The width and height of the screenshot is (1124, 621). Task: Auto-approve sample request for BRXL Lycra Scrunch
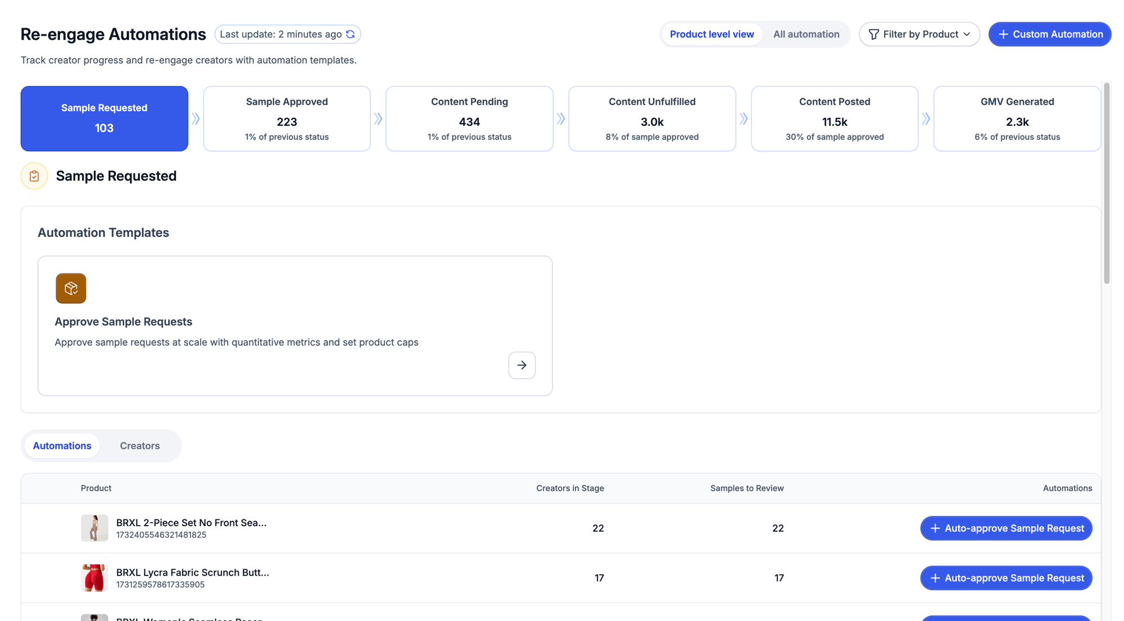tap(1006, 578)
